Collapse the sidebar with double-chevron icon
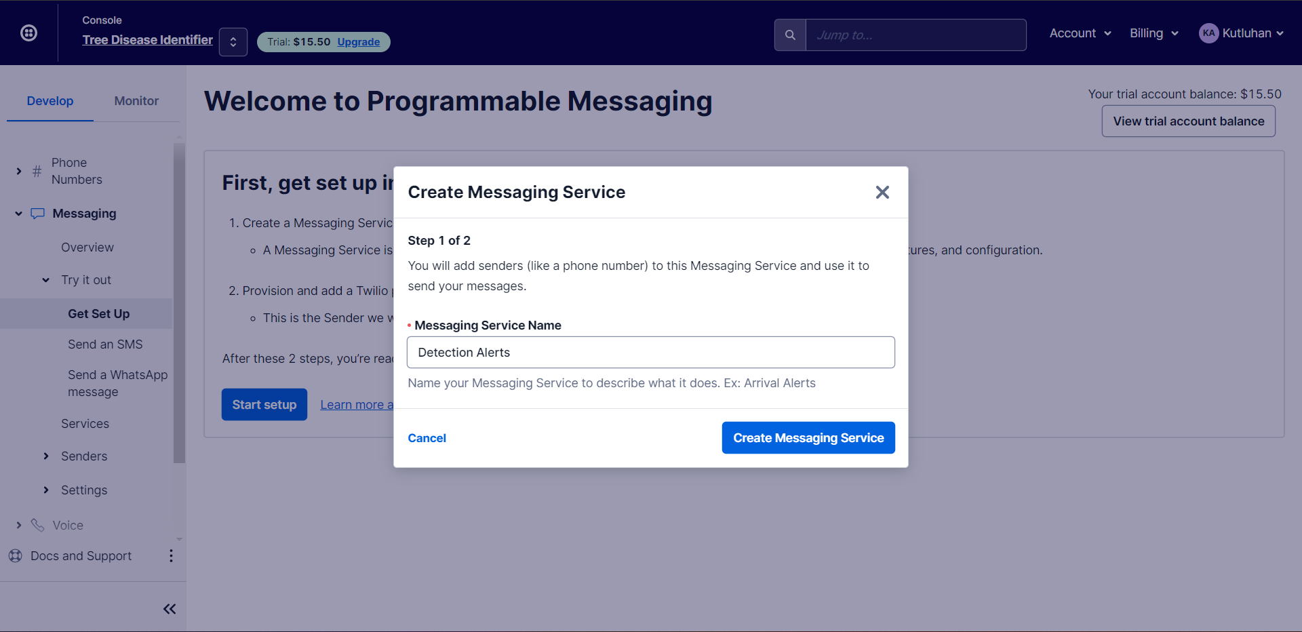1302x632 pixels. point(170,609)
